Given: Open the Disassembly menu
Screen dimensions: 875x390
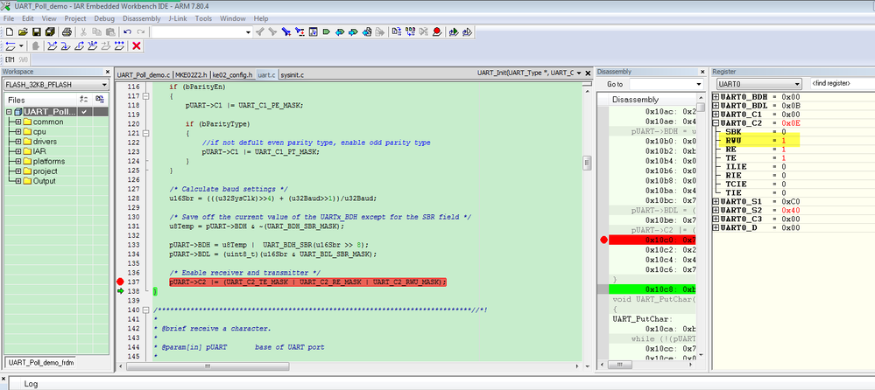Looking at the screenshot, I should tap(141, 18).
